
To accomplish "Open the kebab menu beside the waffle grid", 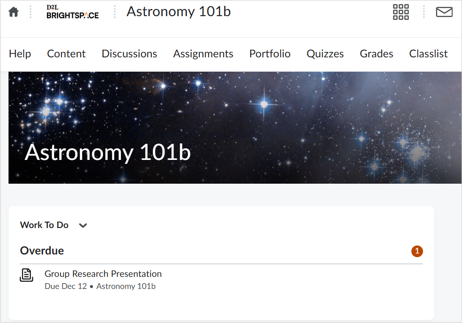I will [x=423, y=12].
